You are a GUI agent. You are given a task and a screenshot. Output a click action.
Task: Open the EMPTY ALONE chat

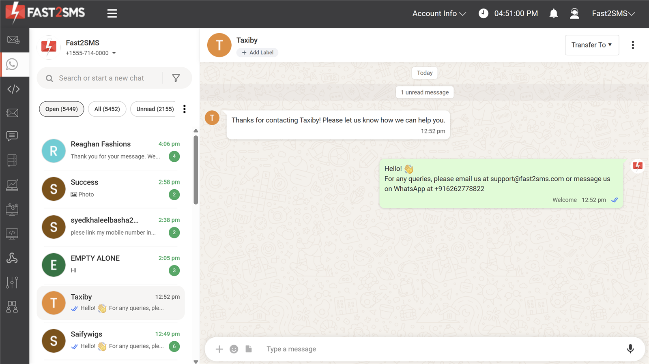click(111, 265)
